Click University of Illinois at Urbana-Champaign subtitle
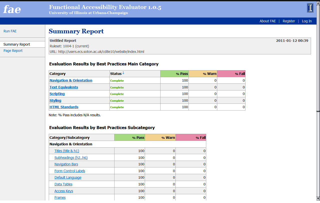This screenshot has width=320, height=203. (88, 13)
